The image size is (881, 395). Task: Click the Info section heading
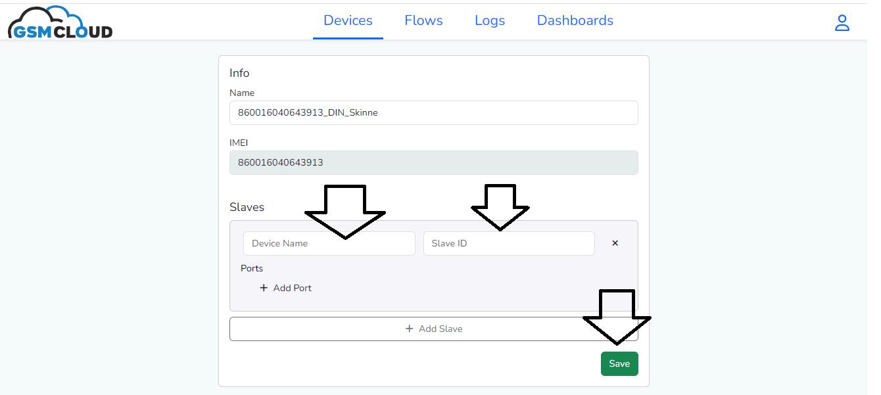tap(239, 73)
